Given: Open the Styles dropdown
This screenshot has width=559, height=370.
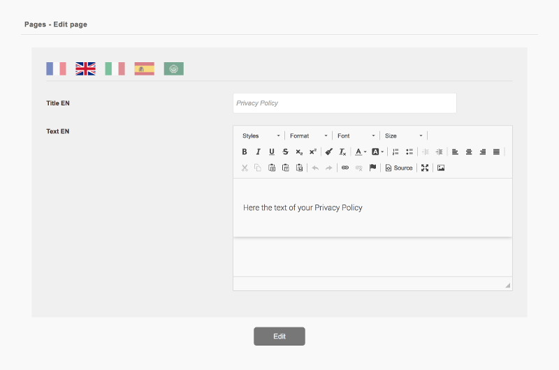Looking at the screenshot, I should (x=261, y=135).
